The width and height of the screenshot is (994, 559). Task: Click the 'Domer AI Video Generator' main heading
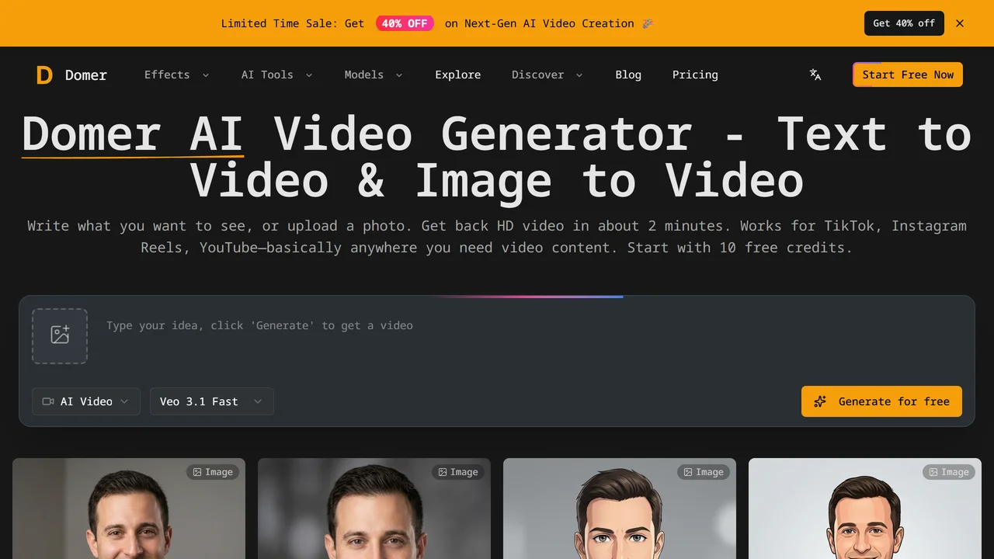click(497, 156)
